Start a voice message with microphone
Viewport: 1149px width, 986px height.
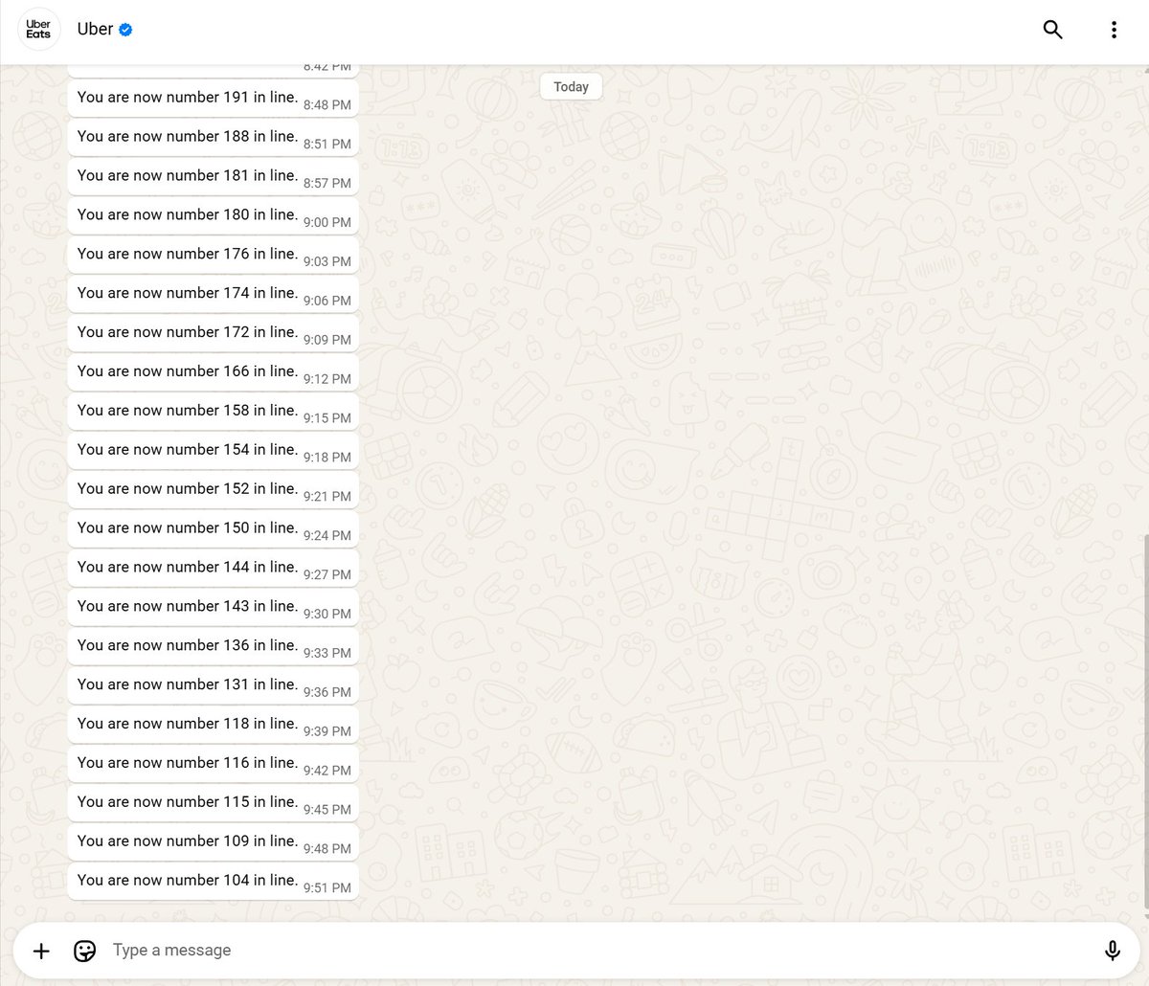tap(1112, 951)
